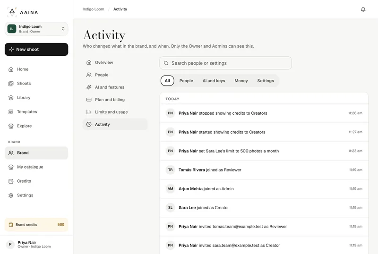Click the 'started showing credits to Creators' entry

coord(264,132)
